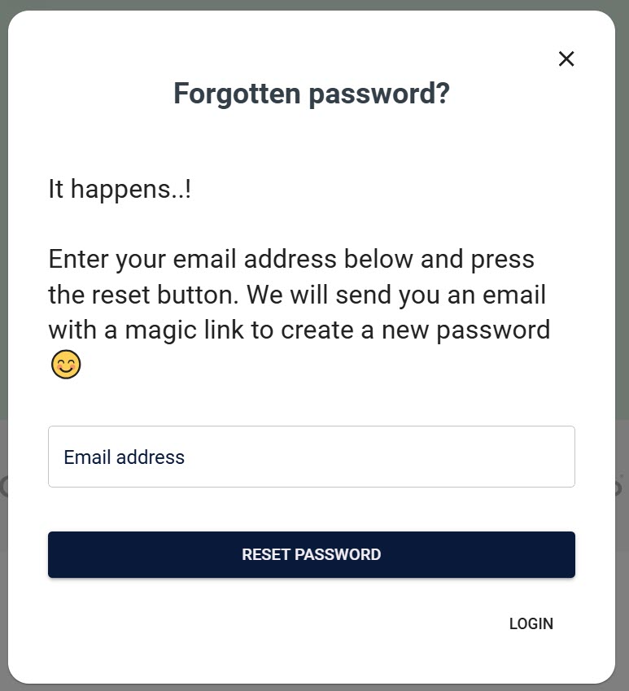The width and height of the screenshot is (629, 691).
Task: Click RESET PASSWORD to request reset email
Action: pos(312,554)
